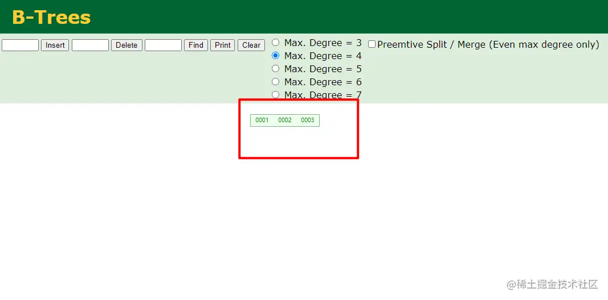Image resolution: width=608 pixels, height=300 pixels.
Task: Clear the B-Tree with Clear button
Action: point(251,45)
